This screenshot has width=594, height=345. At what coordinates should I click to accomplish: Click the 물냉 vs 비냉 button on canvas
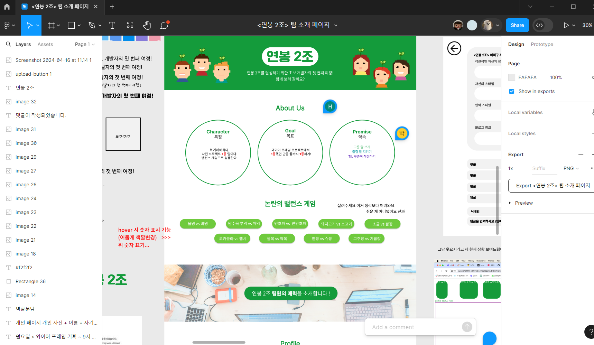[x=198, y=224]
